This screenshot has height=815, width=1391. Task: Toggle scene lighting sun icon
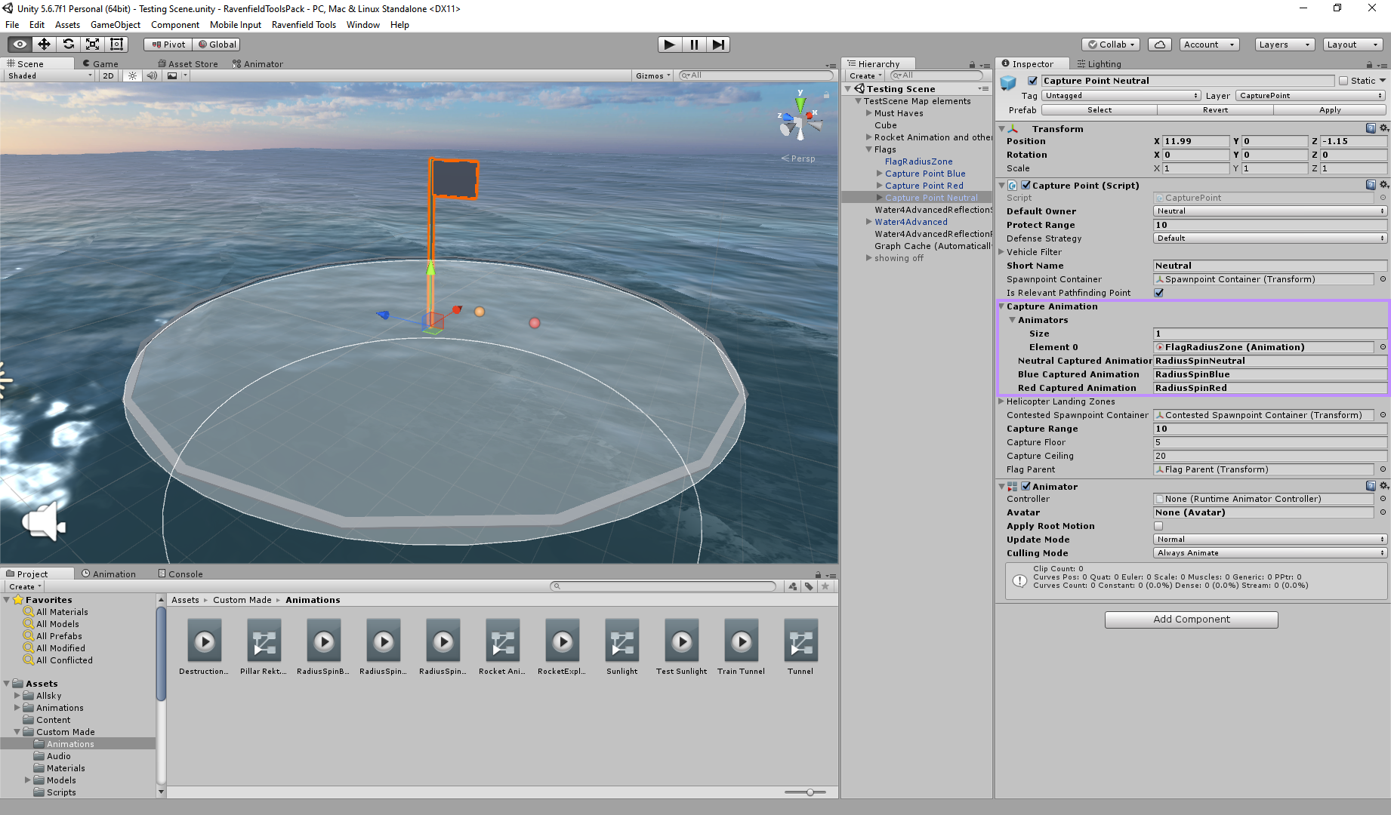pos(132,75)
